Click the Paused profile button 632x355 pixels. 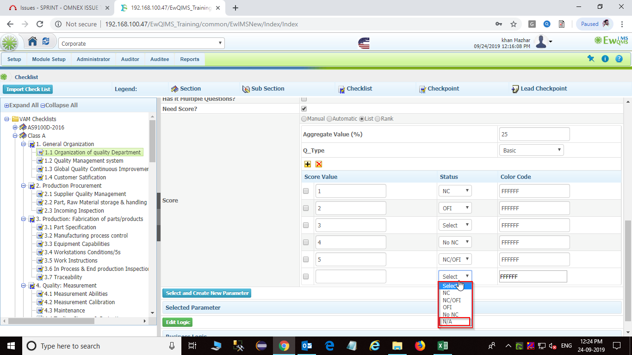[x=595, y=24]
